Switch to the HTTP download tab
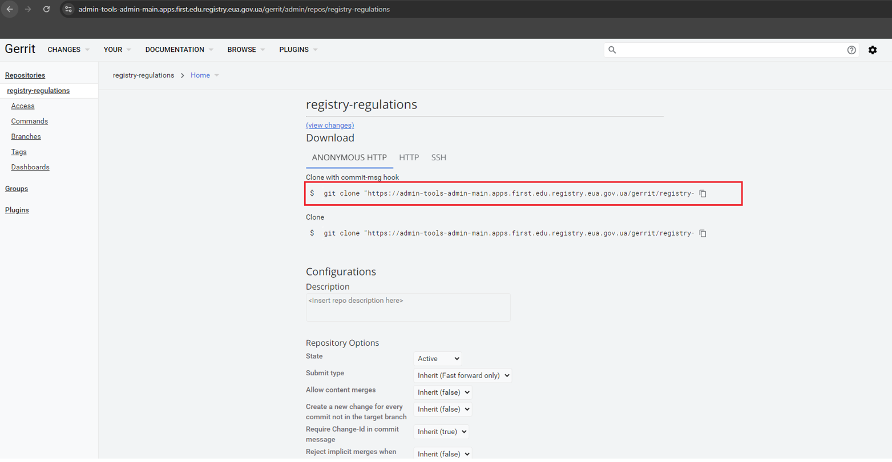 (409, 157)
